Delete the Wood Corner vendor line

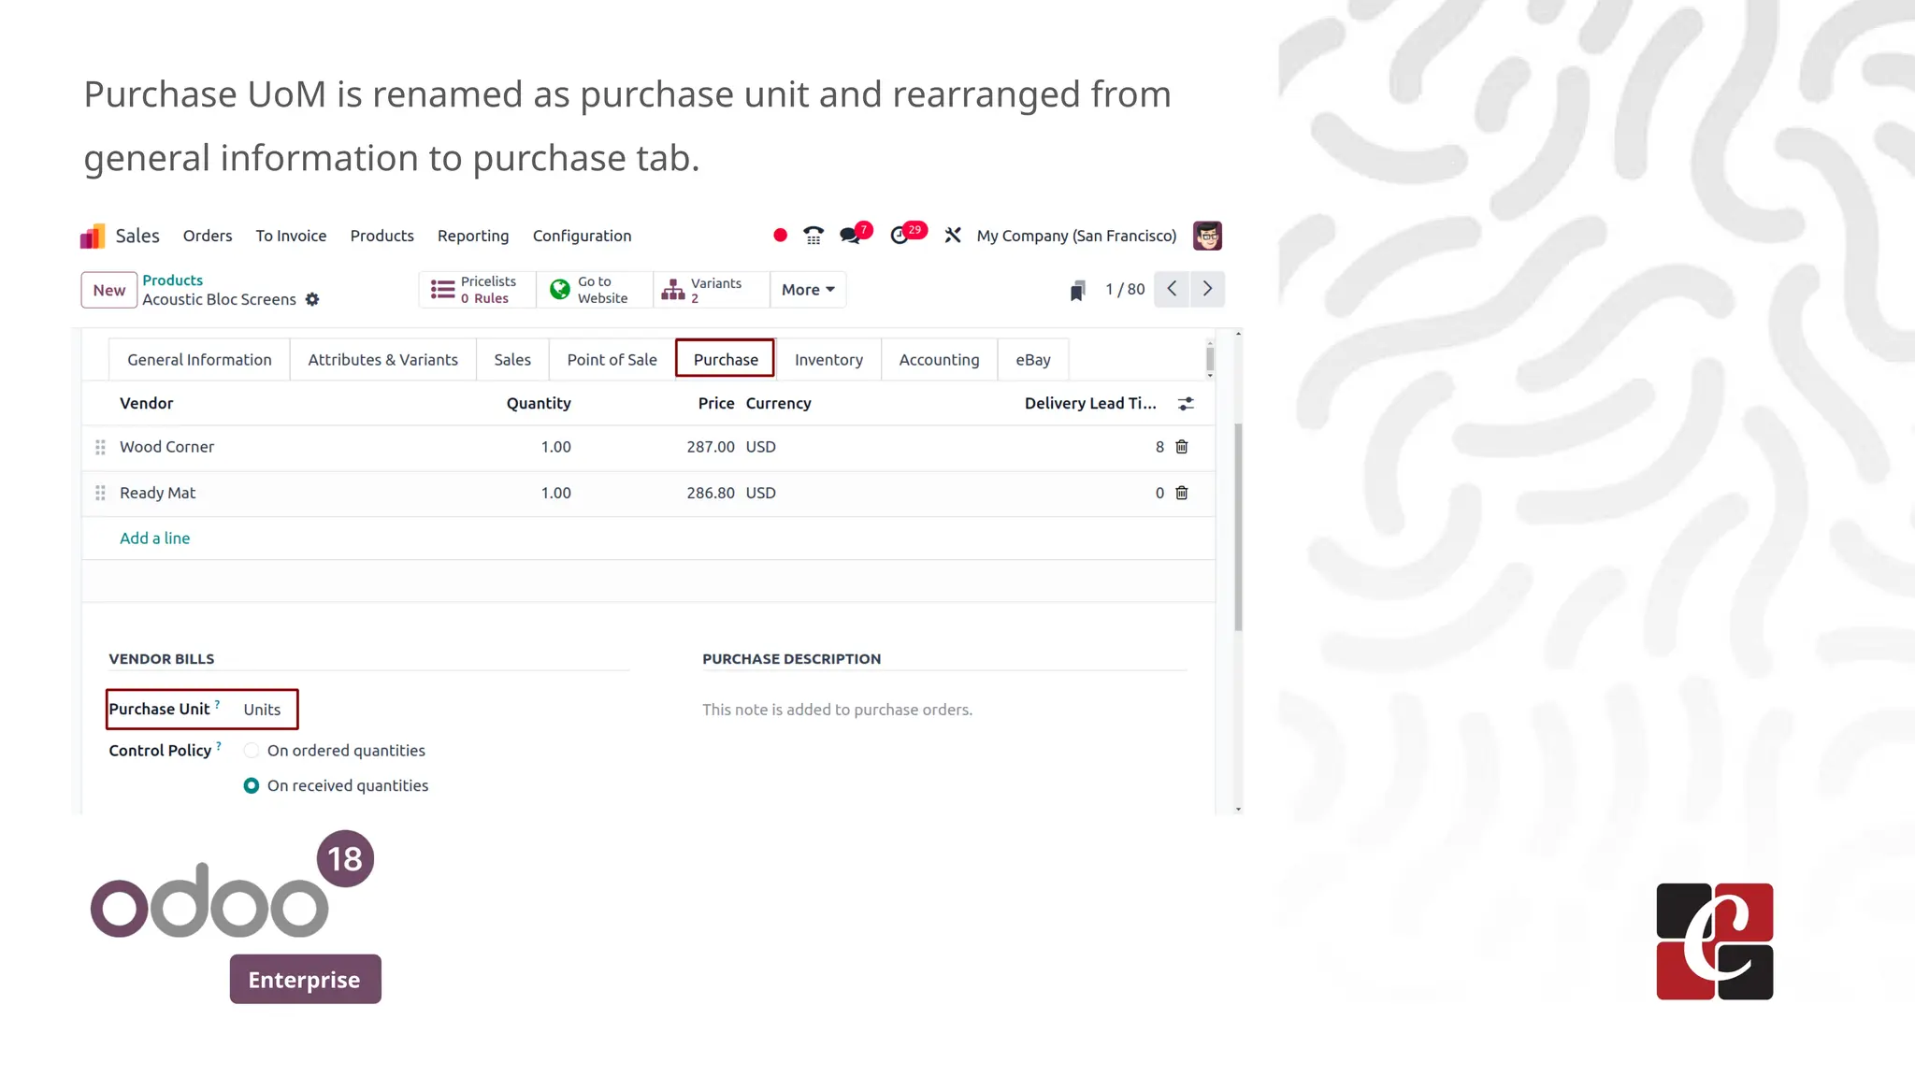pyautogui.click(x=1182, y=447)
